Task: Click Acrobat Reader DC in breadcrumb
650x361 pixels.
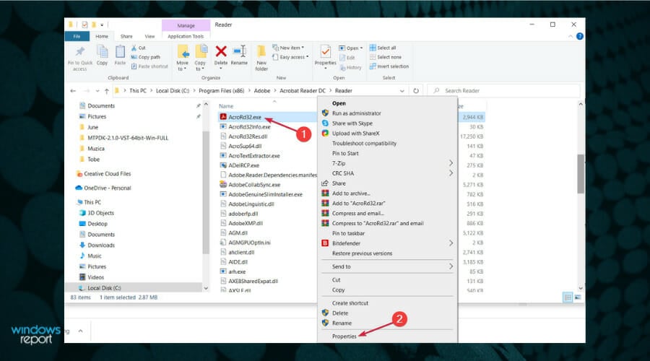Action: 303,91
